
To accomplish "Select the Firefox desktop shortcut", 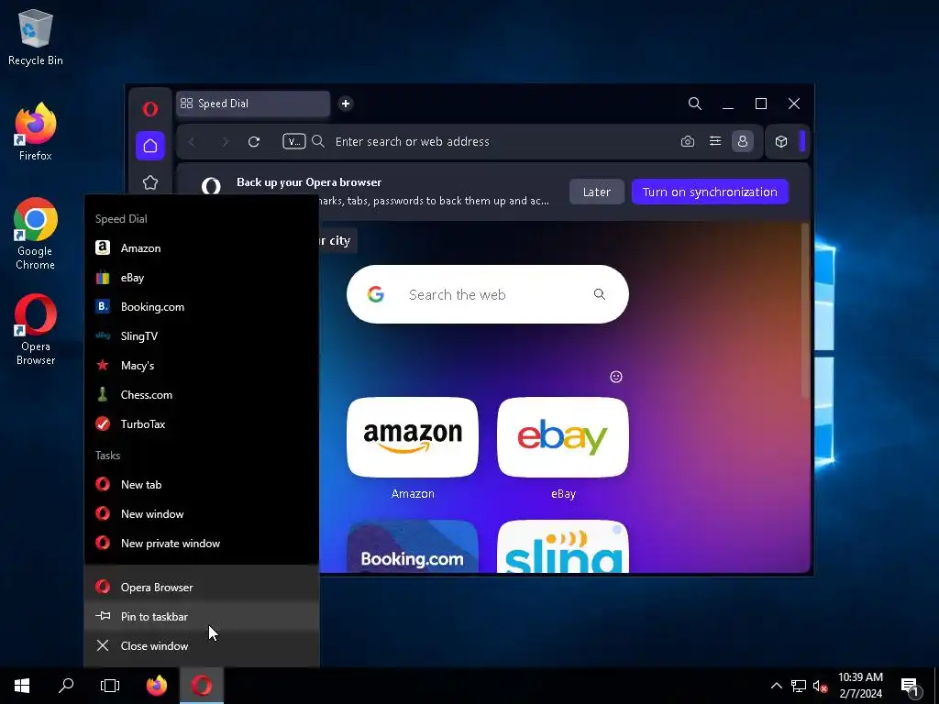I will pos(36,132).
